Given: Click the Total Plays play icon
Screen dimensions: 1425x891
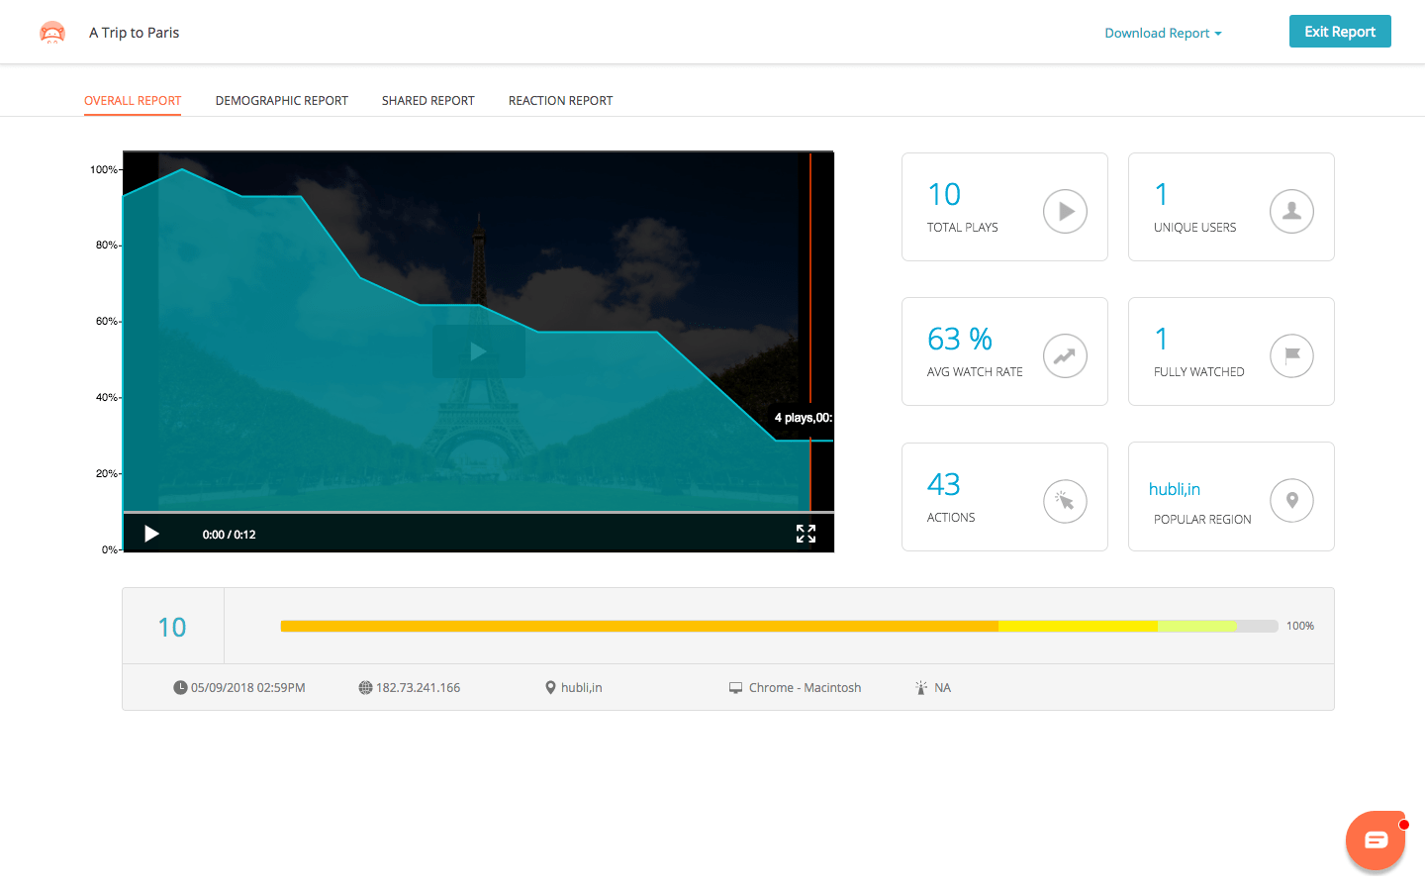Looking at the screenshot, I should tap(1064, 211).
